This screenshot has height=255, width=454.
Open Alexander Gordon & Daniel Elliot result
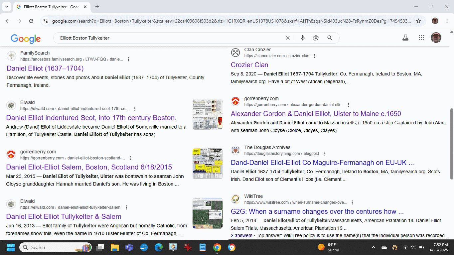[x=316, y=114]
